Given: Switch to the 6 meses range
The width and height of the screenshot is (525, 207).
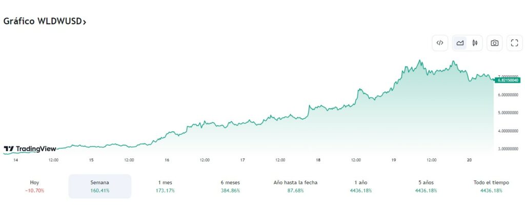Looking at the screenshot, I should [x=229, y=187].
